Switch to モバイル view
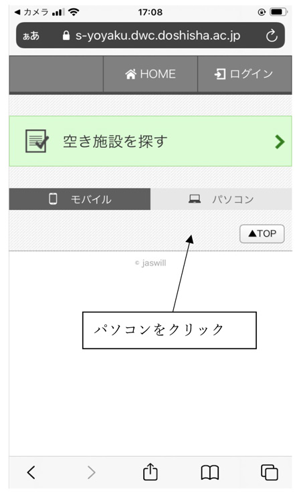Screen dimensions: 301x495 tap(80, 199)
